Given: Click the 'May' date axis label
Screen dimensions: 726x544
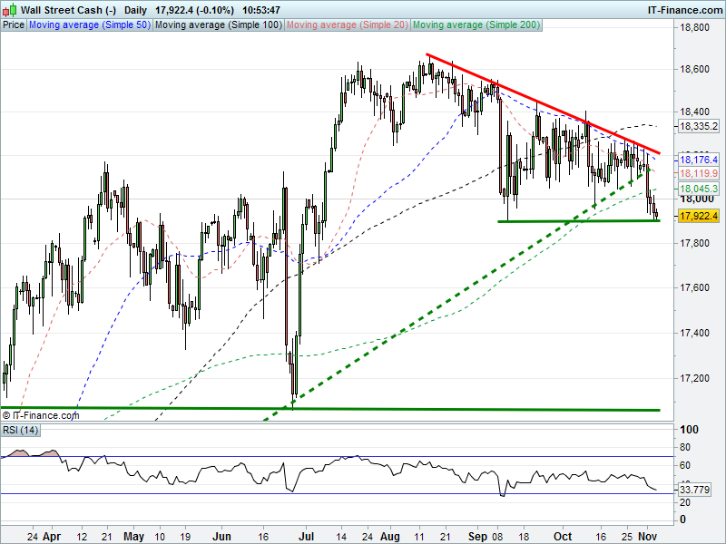Looking at the screenshot, I should 133,537.
